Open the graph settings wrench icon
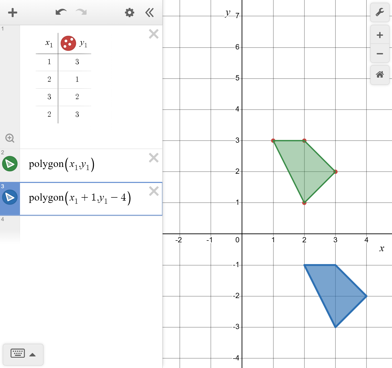This screenshot has height=368, width=392. coord(380,12)
